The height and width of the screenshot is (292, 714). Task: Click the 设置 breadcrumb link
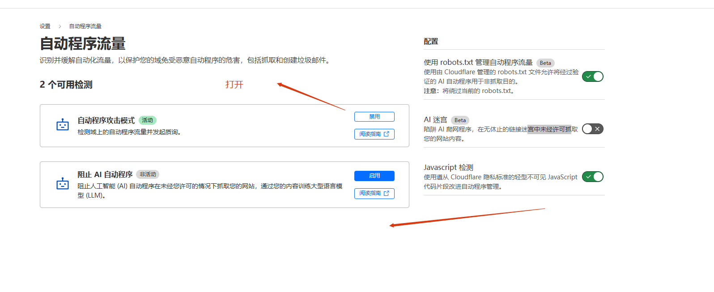point(45,26)
